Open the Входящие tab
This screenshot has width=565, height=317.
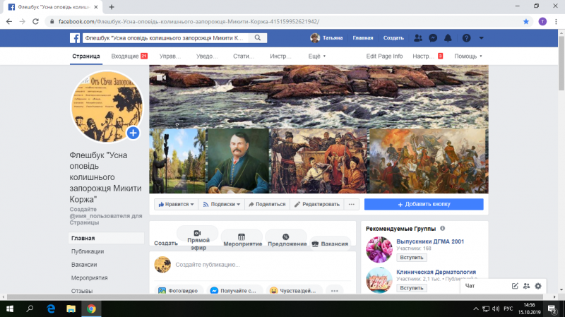coord(129,56)
